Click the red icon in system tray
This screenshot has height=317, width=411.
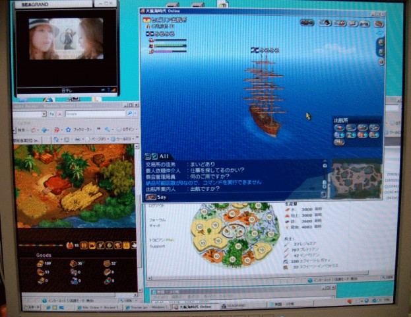[x=350, y=302]
